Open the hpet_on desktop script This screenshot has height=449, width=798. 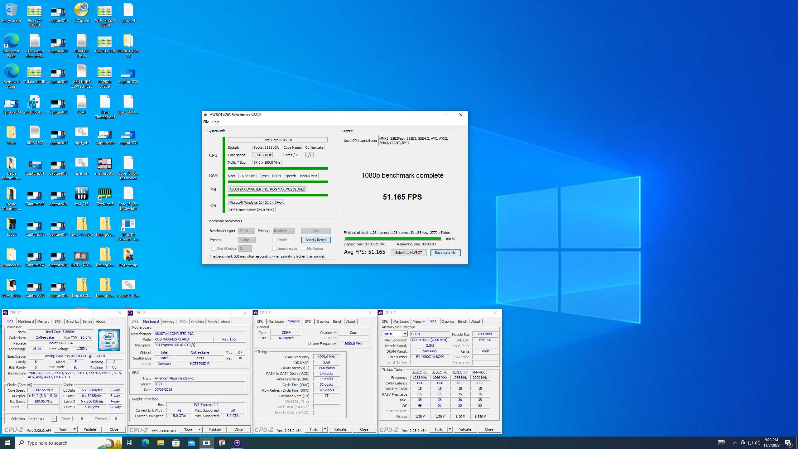point(81,166)
